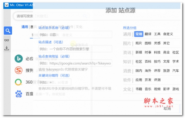This screenshot has height=118, width=185.
Task: Pick the 游戏 group option
Action: point(175,89)
